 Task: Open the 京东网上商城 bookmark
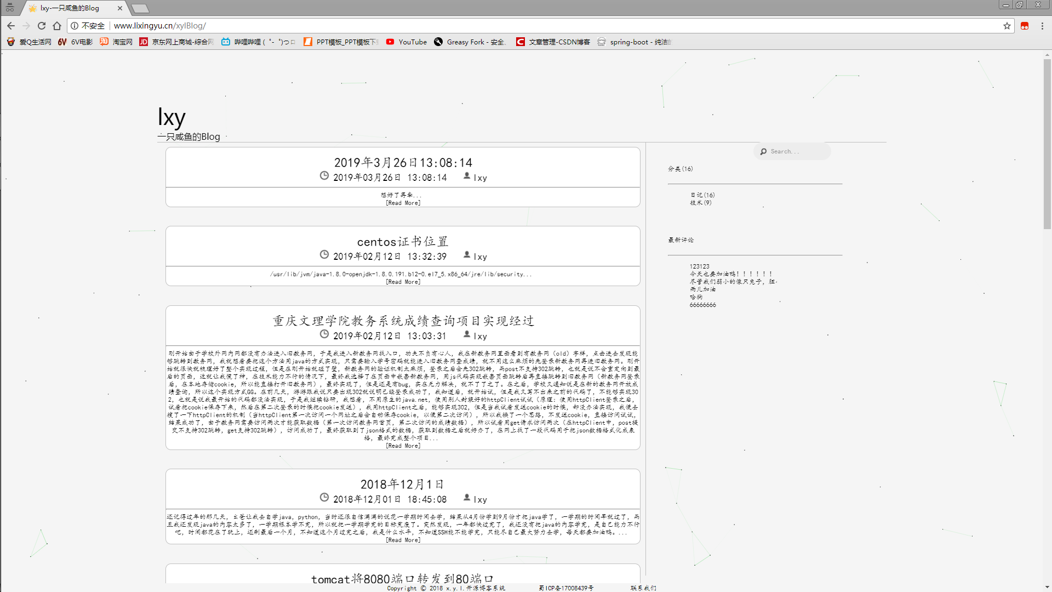pyautogui.click(x=176, y=42)
